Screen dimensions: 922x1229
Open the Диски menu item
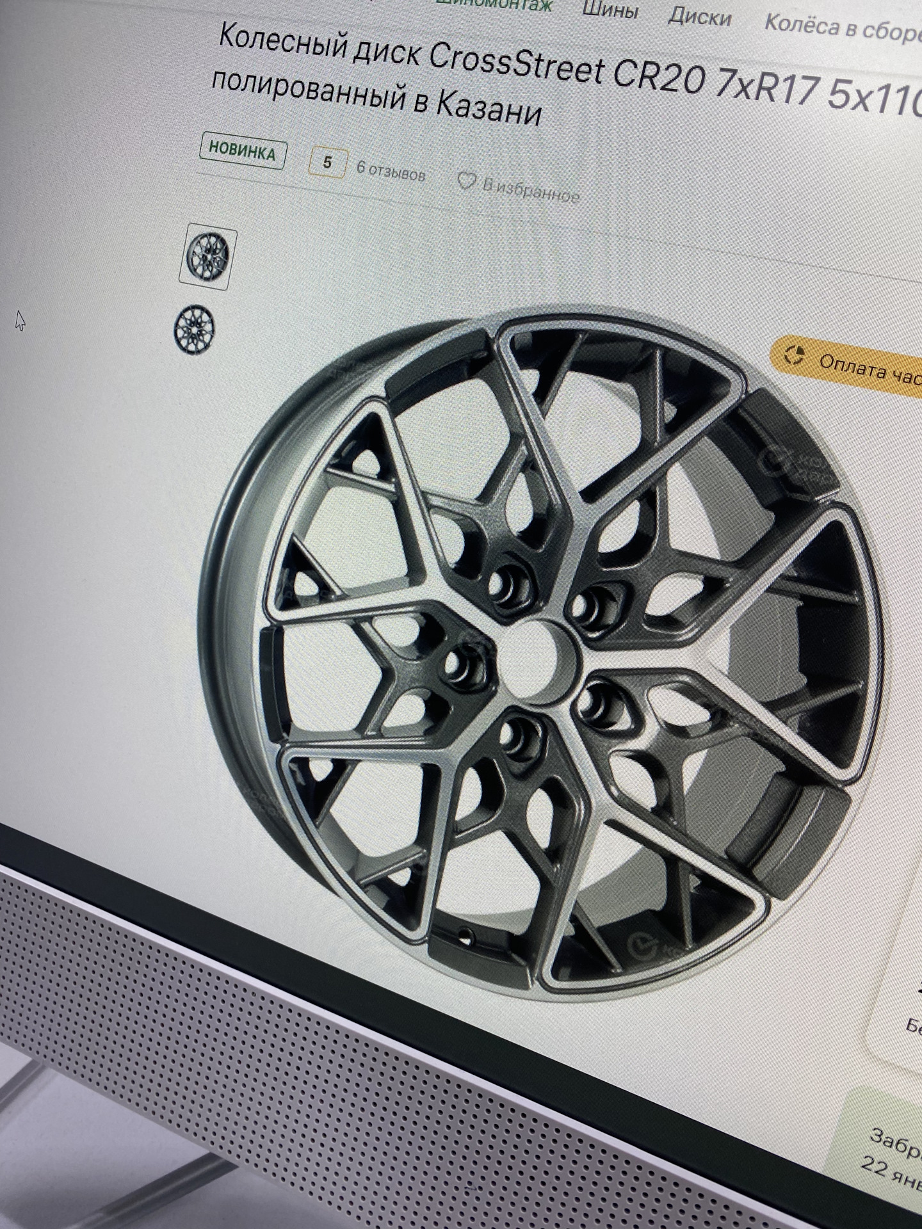(699, 17)
